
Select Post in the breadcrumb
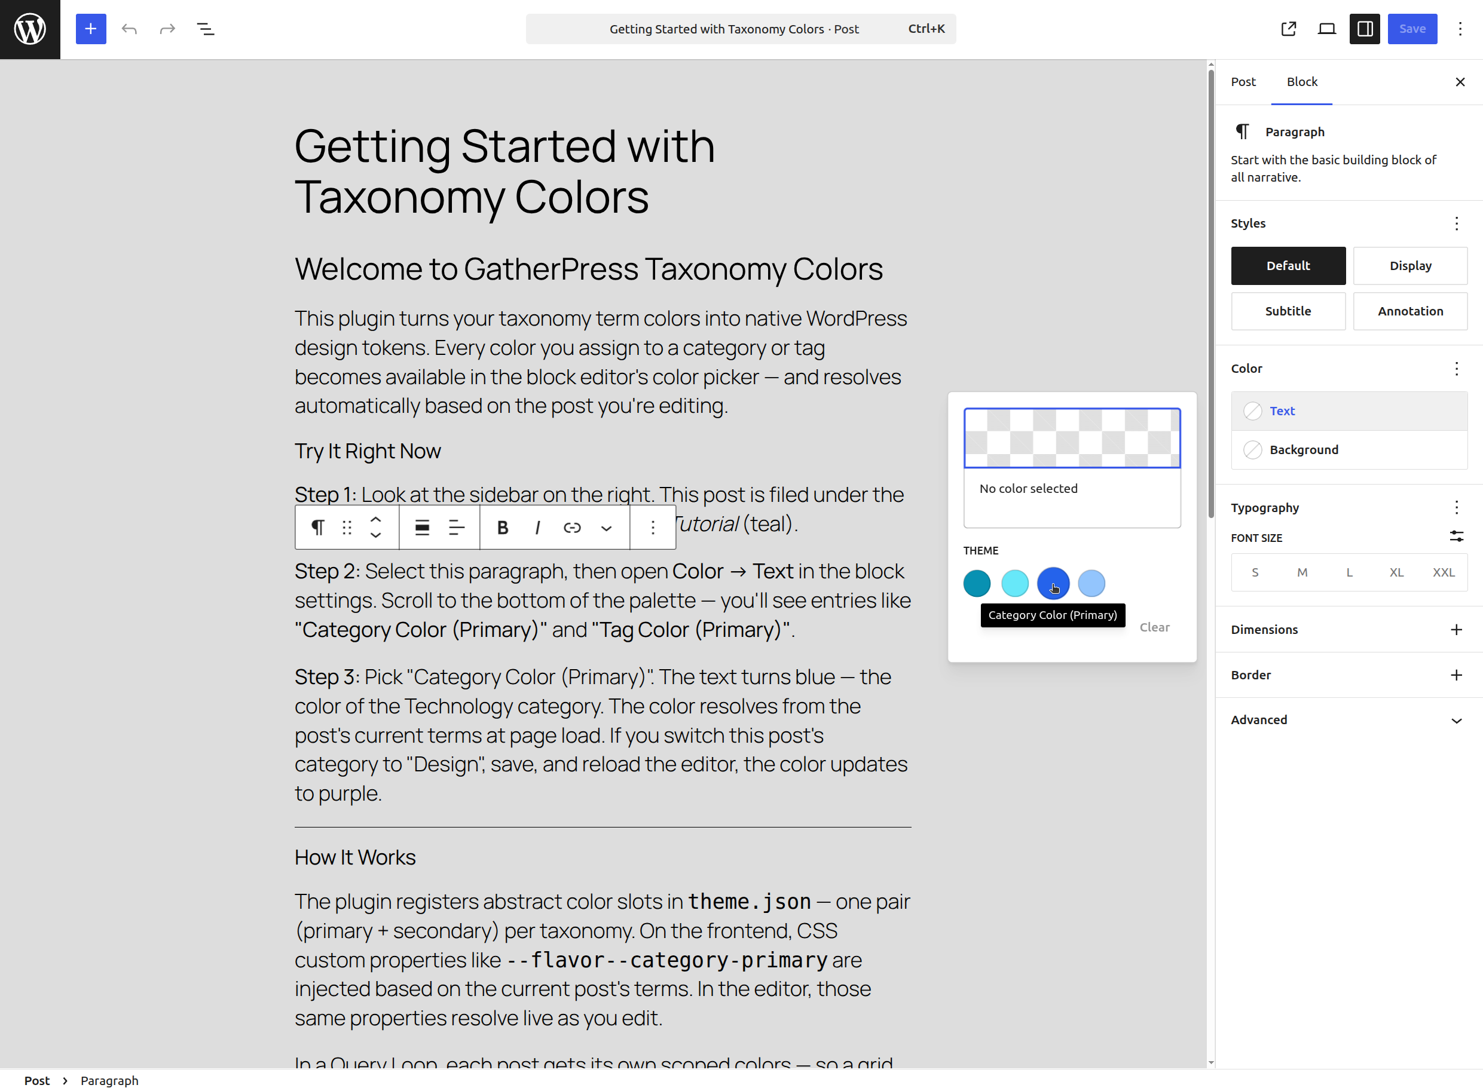[x=37, y=1080]
